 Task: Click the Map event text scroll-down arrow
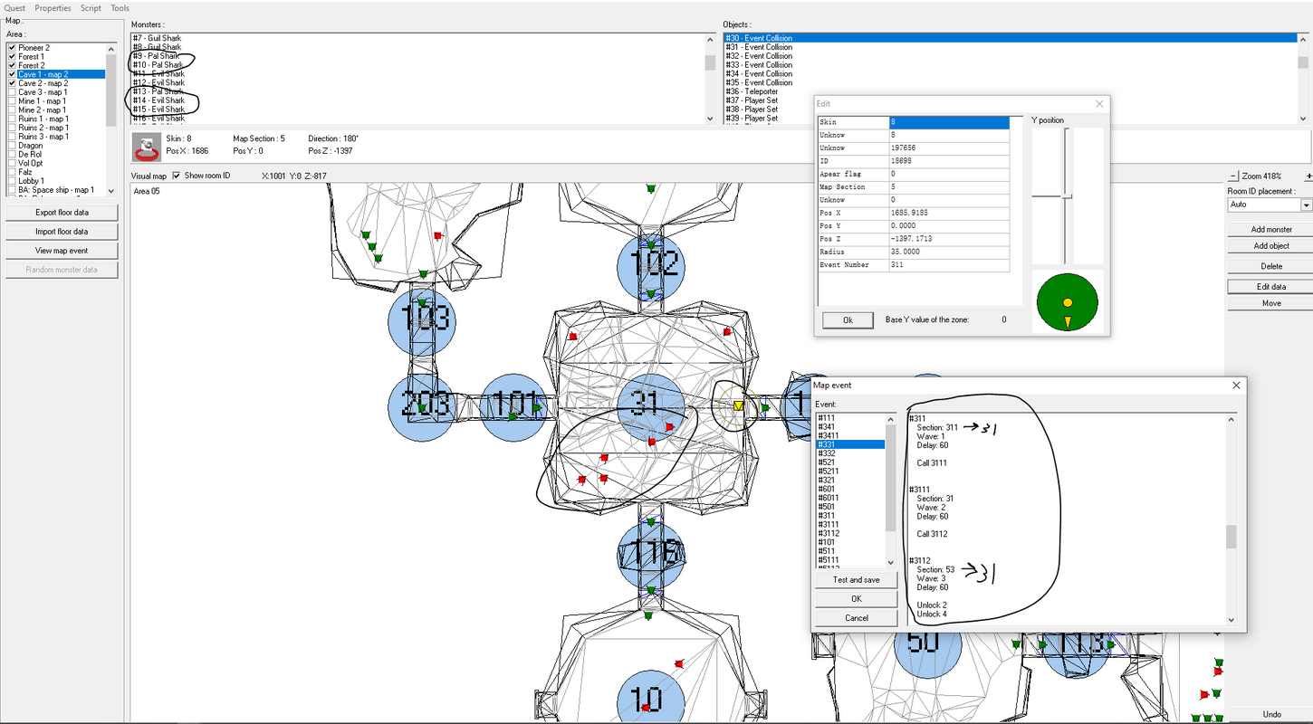point(1232,620)
